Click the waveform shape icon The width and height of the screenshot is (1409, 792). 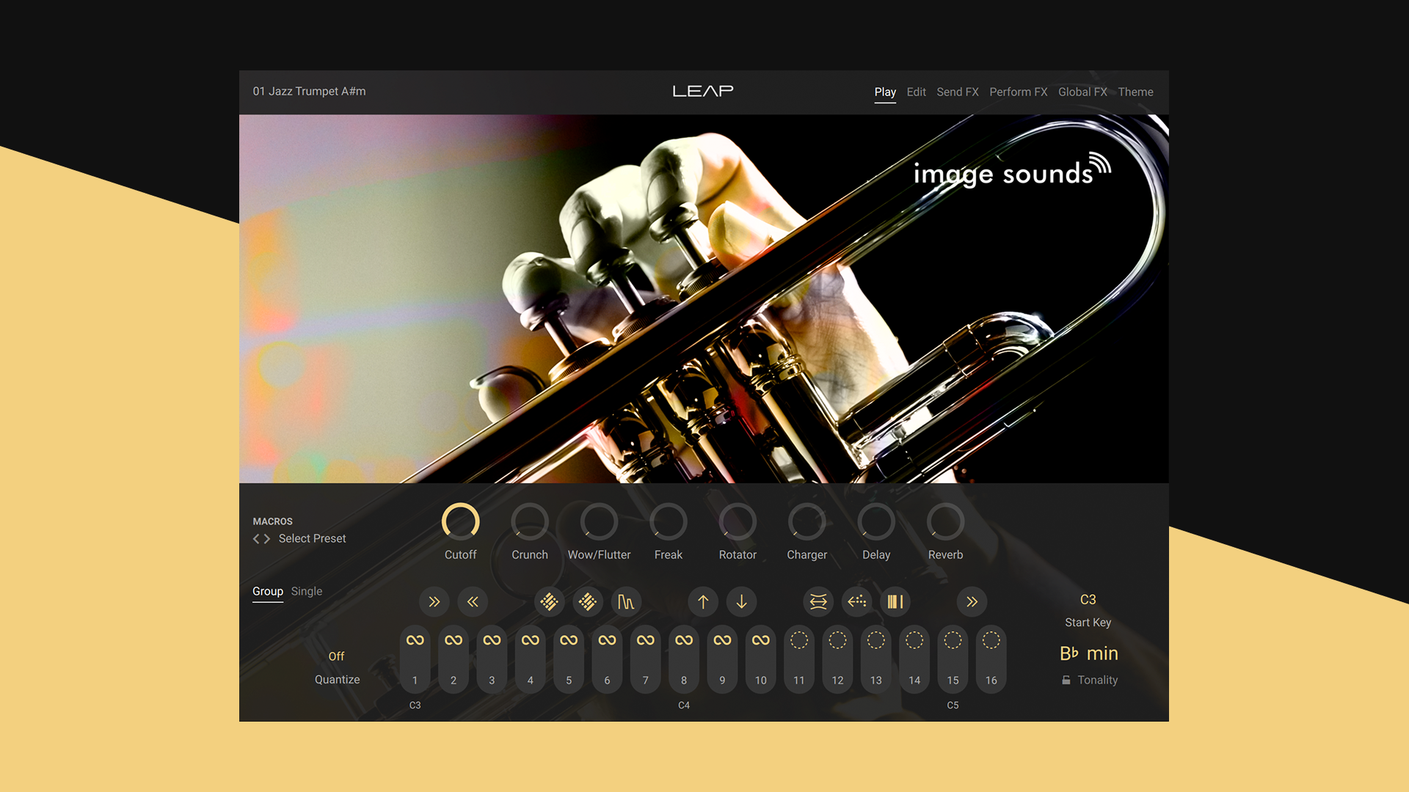[625, 601]
